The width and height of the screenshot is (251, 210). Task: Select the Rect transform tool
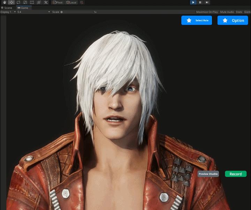tap(32, 2)
